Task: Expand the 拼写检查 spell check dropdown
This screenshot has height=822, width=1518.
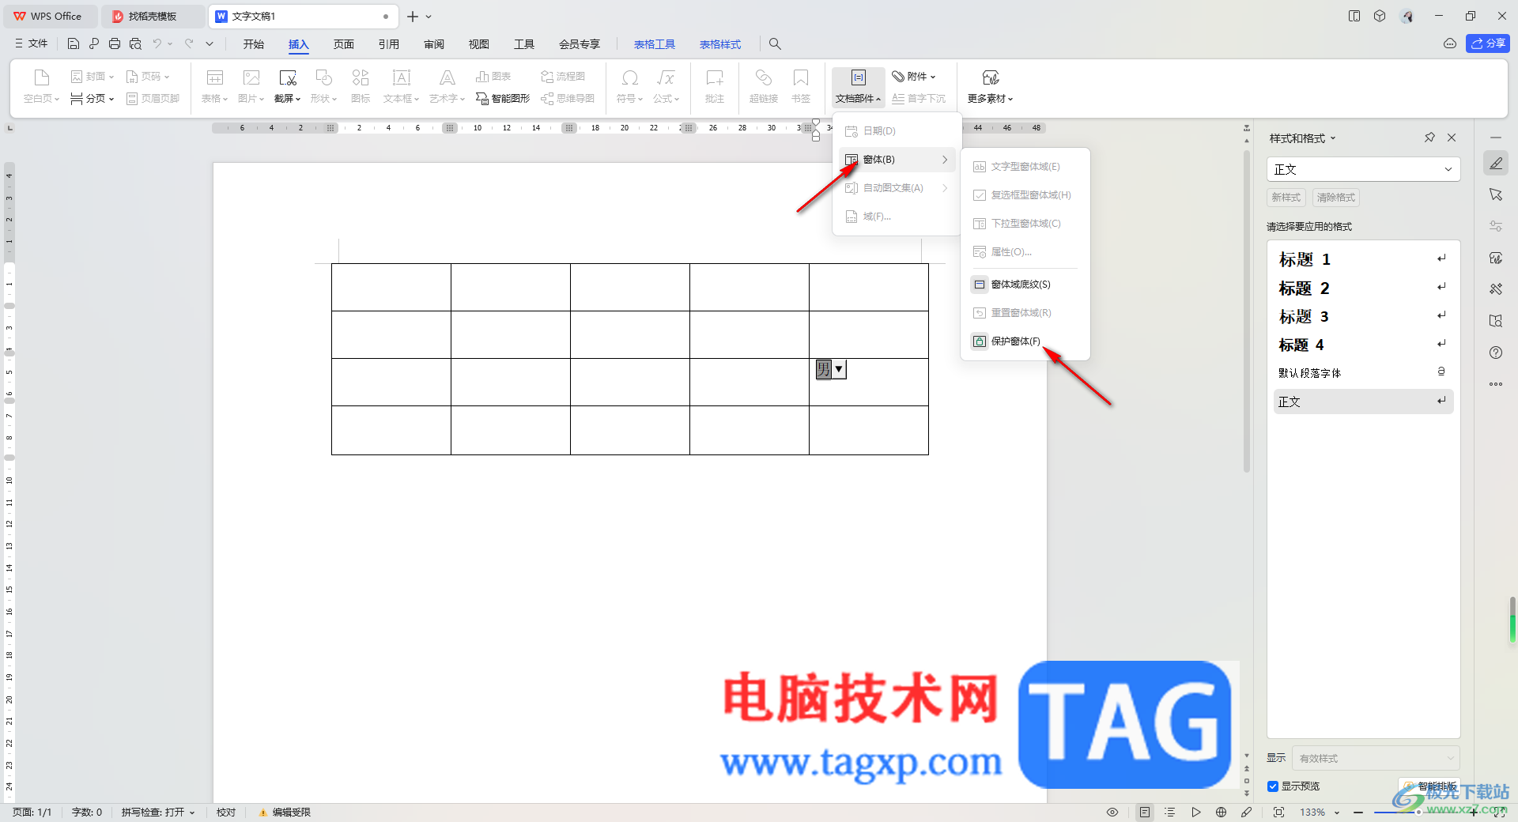Action: (x=192, y=813)
